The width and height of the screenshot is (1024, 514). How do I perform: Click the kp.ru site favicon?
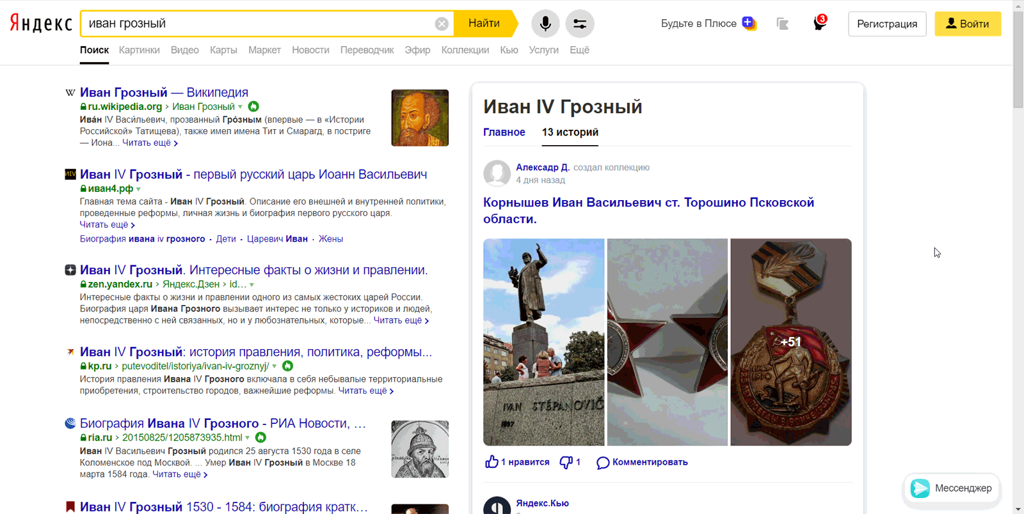(70, 352)
